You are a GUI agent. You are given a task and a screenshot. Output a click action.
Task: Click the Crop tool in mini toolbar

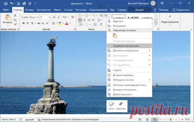121,106
